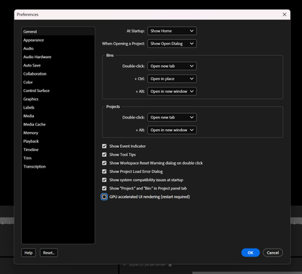Enable GPU accelerated UI rendering checkbox
The image size is (302, 274).
(104, 197)
